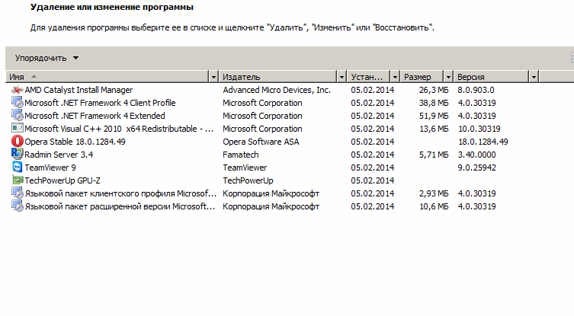Image resolution: width=574 pixels, height=316 pixels.
Task: Click the AMD Catalyst Install Manager icon
Action: coord(18,90)
